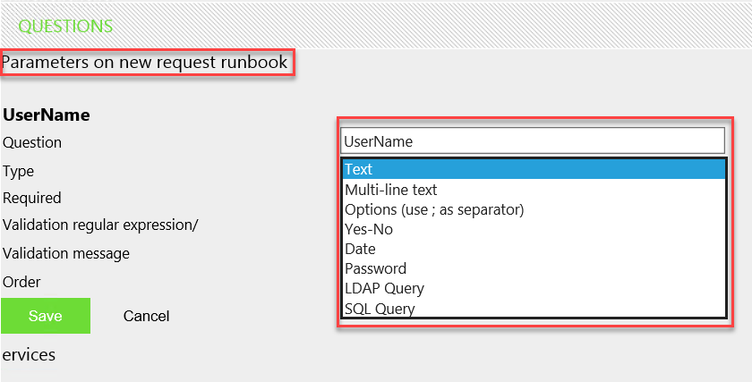Pick the 'LDAP Query' type option
The height and width of the screenshot is (382, 752).
pos(384,288)
